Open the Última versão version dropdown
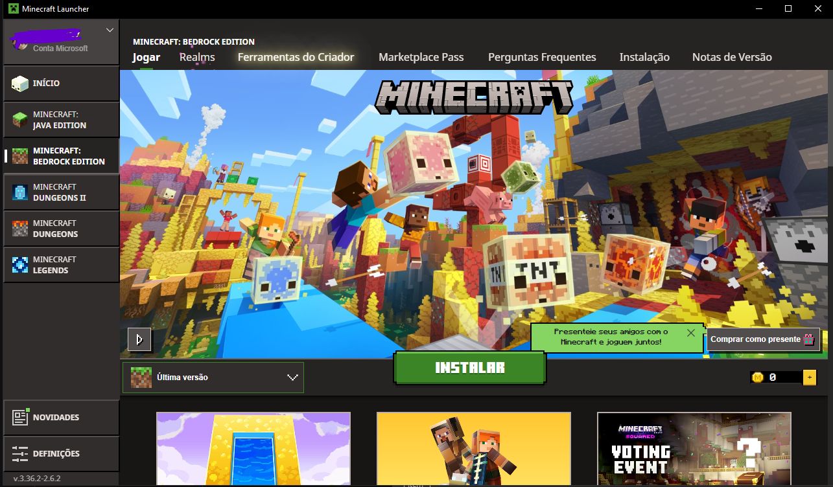 click(213, 377)
